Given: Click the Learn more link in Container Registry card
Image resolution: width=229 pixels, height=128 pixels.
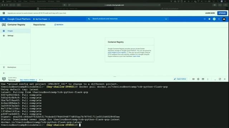Looking at the screenshot, I should click(x=136, y=56).
